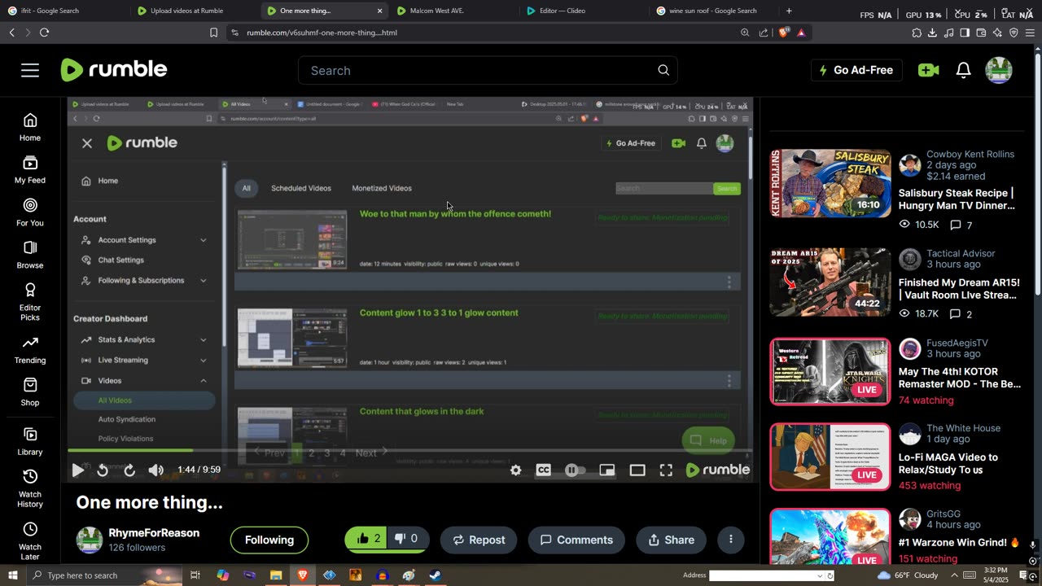Rewind the video with back-skip icon

click(x=103, y=470)
